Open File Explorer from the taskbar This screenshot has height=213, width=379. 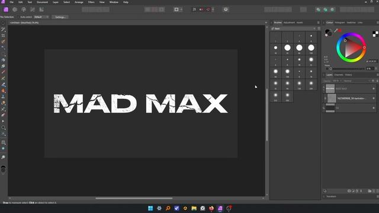194,208
